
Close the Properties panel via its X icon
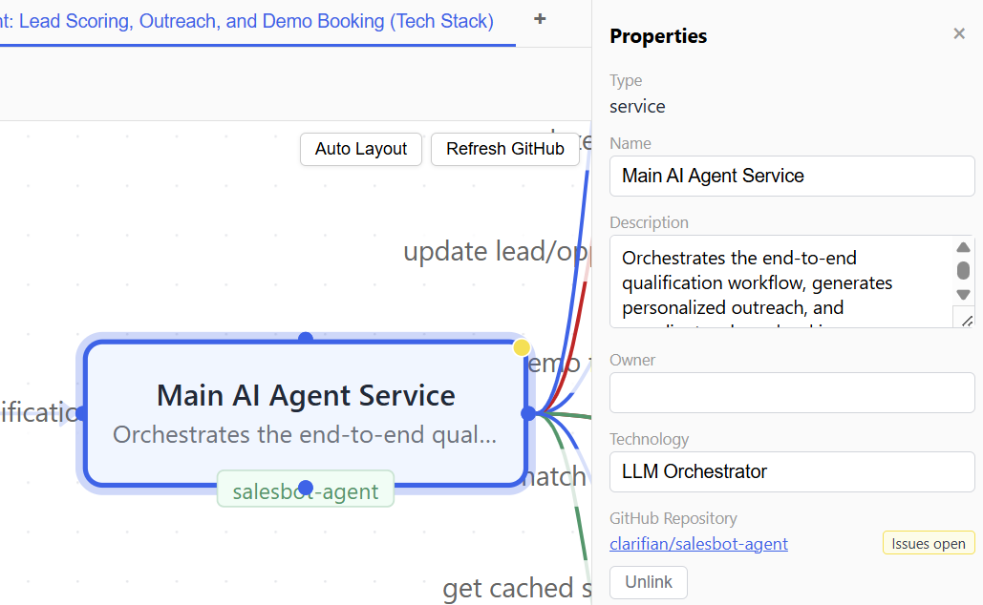[959, 33]
